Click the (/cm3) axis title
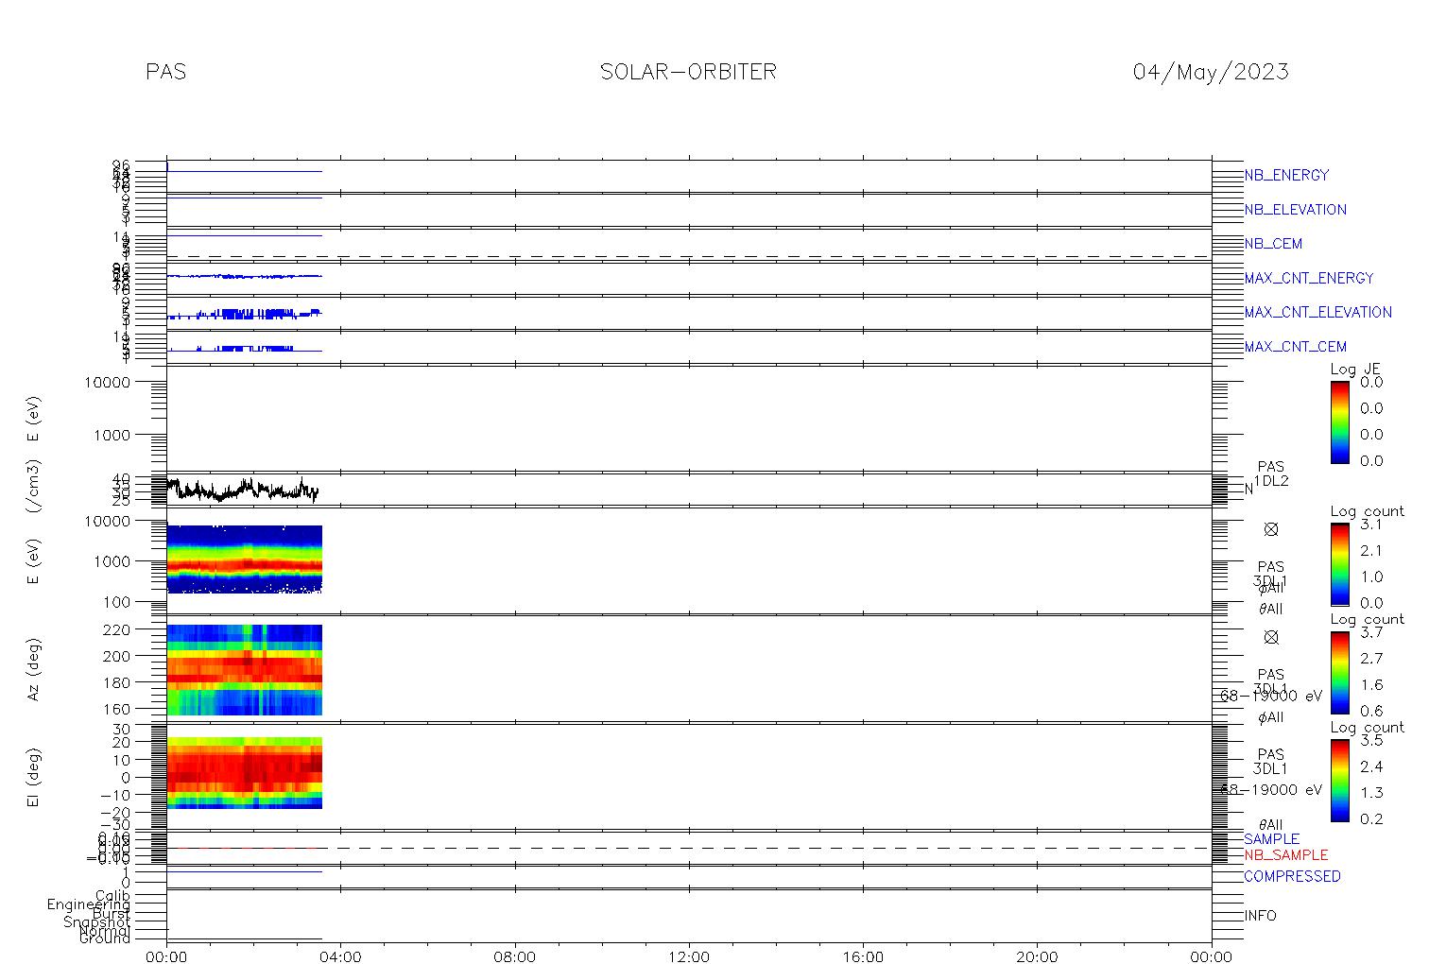The width and height of the screenshot is (1429, 964). pos(34,488)
